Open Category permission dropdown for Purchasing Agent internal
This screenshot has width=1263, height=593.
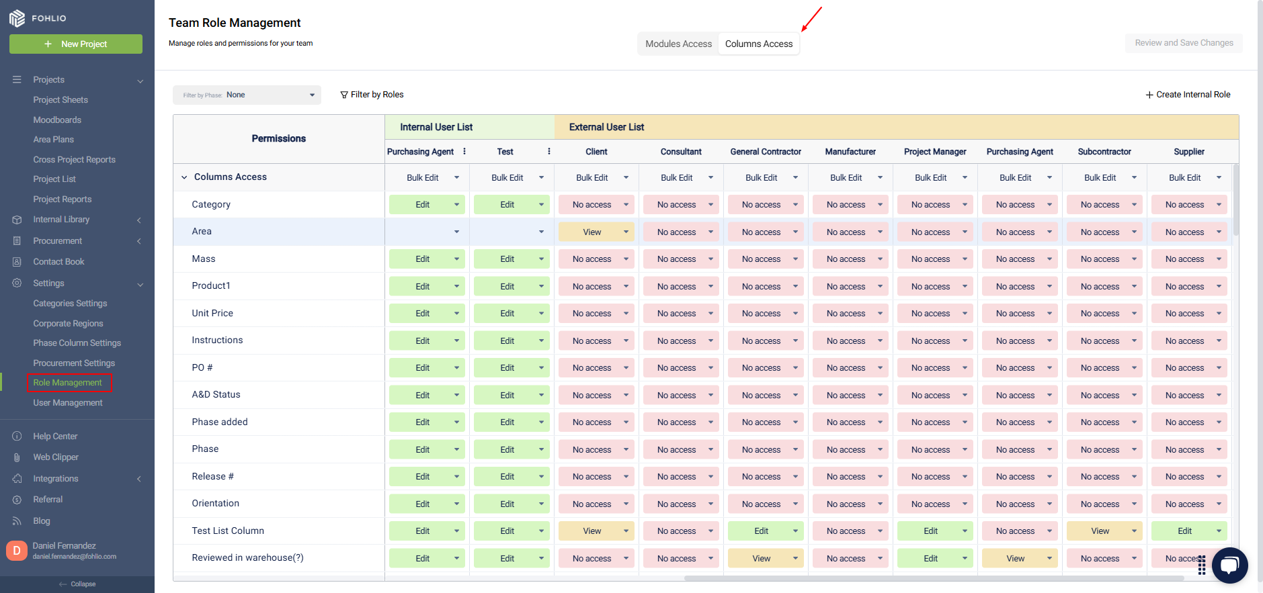(427, 205)
